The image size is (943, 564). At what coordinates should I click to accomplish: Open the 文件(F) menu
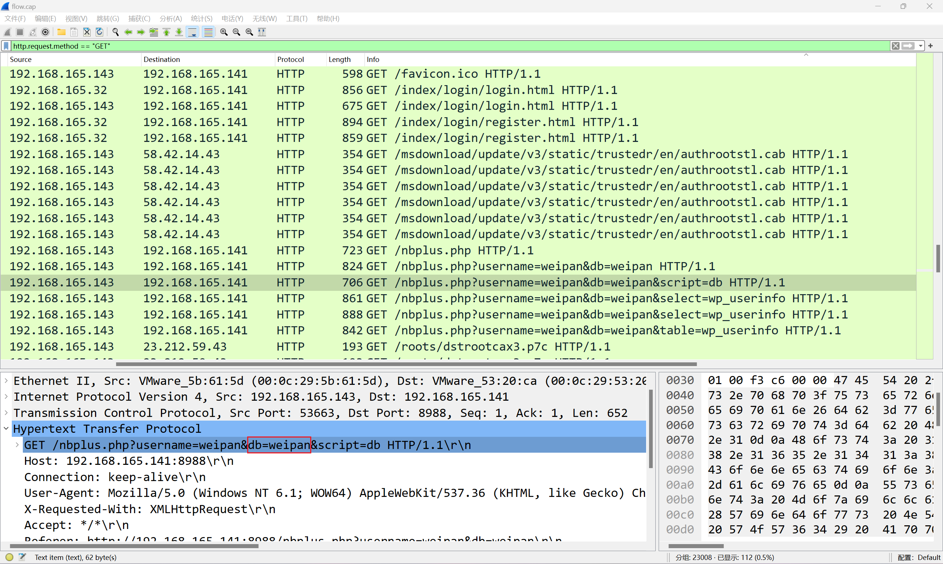pyautogui.click(x=15, y=19)
